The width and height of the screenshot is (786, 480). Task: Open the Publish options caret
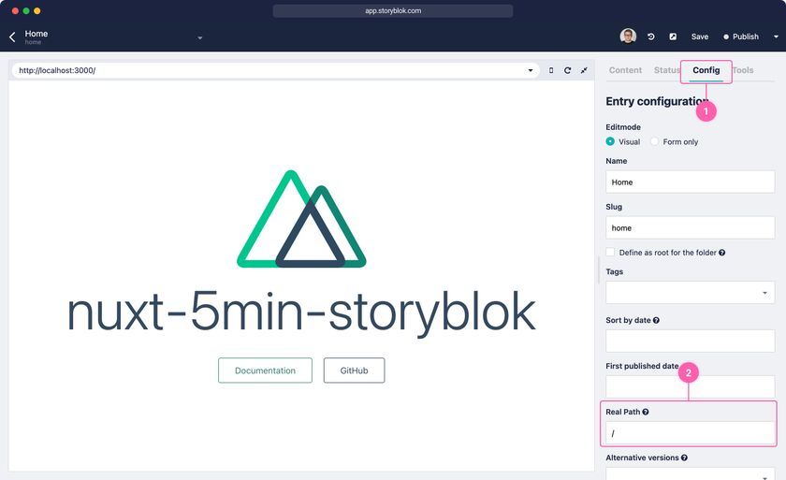(x=776, y=36)
